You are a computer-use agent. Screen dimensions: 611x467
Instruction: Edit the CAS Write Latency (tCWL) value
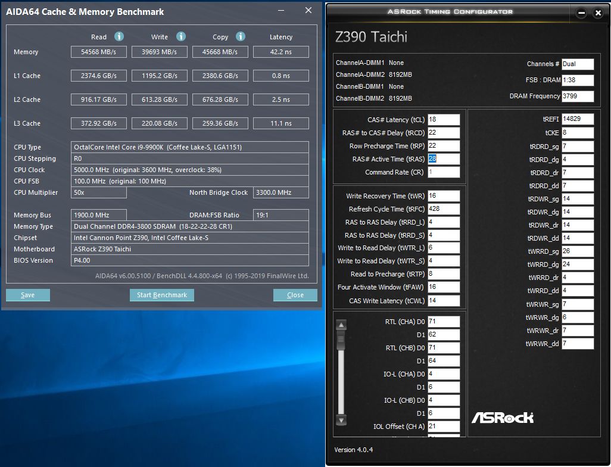[444, 301]
